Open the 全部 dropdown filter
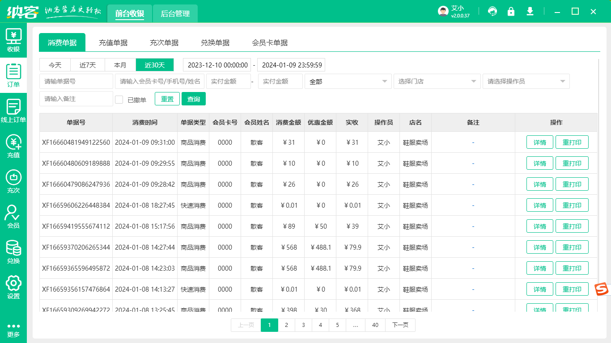 pos(348,81)
